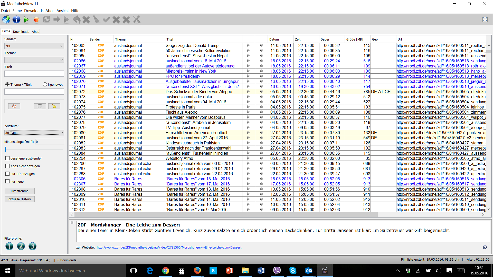Screen dimensions: 493x277
Task: Record film 'Mietpreis-Irrsinn in New York' row icon
Action: tap(261, 71)
